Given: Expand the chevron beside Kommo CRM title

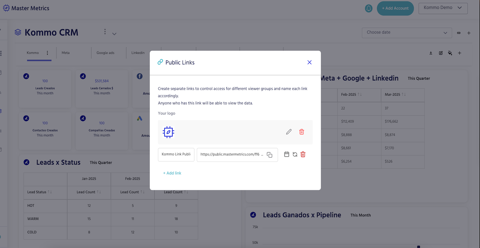Looking at the screenshot, I should [x=114, y=34].
